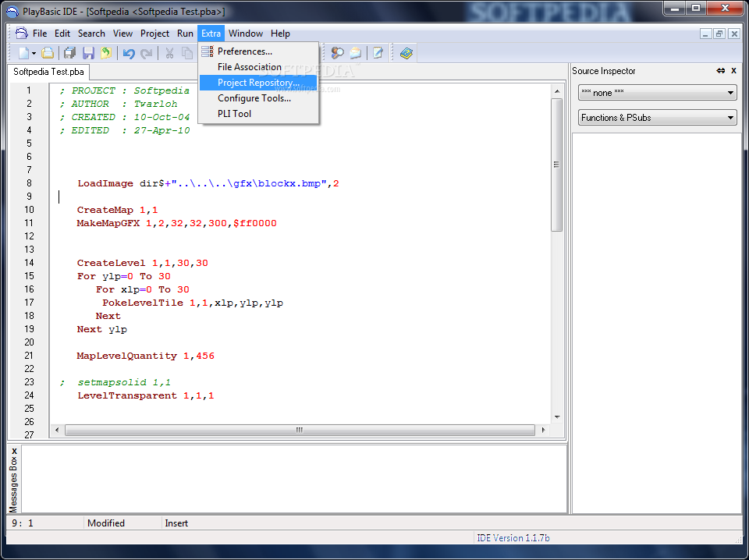The width and height of the screenshot is (749, 560).
Task: Open the New file dropdown arrow
Action: (34, 54)
